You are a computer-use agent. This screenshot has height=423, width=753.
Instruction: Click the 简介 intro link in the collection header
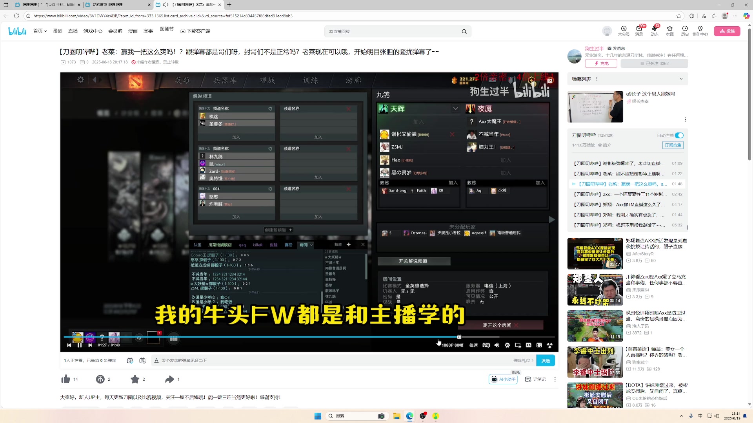604,145
